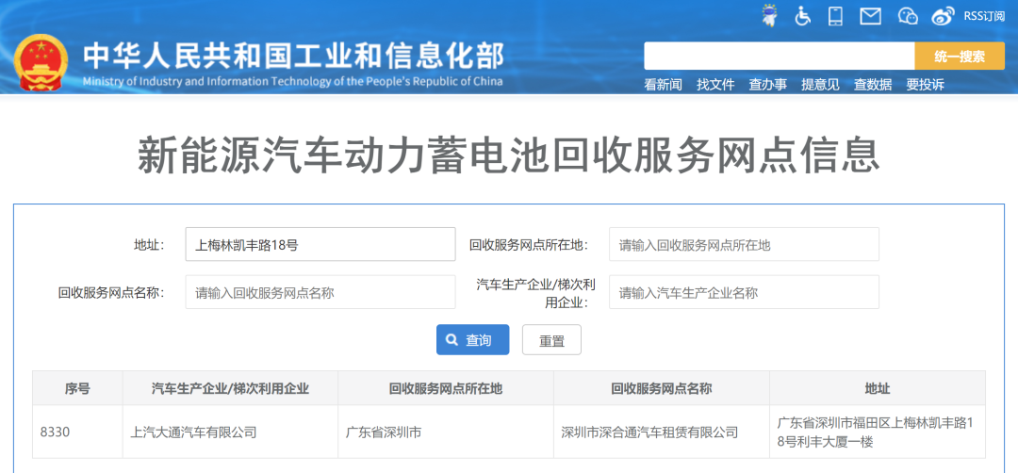This screenshot has width=1018, height=473.
Task: Open the 要投诉 menu item
Action: coord(926,85)
